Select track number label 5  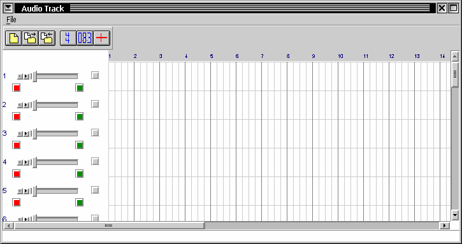(4, 190)
